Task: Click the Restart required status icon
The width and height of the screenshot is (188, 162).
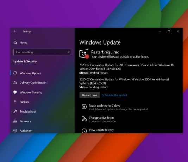Action: click(x=84, y=54)
